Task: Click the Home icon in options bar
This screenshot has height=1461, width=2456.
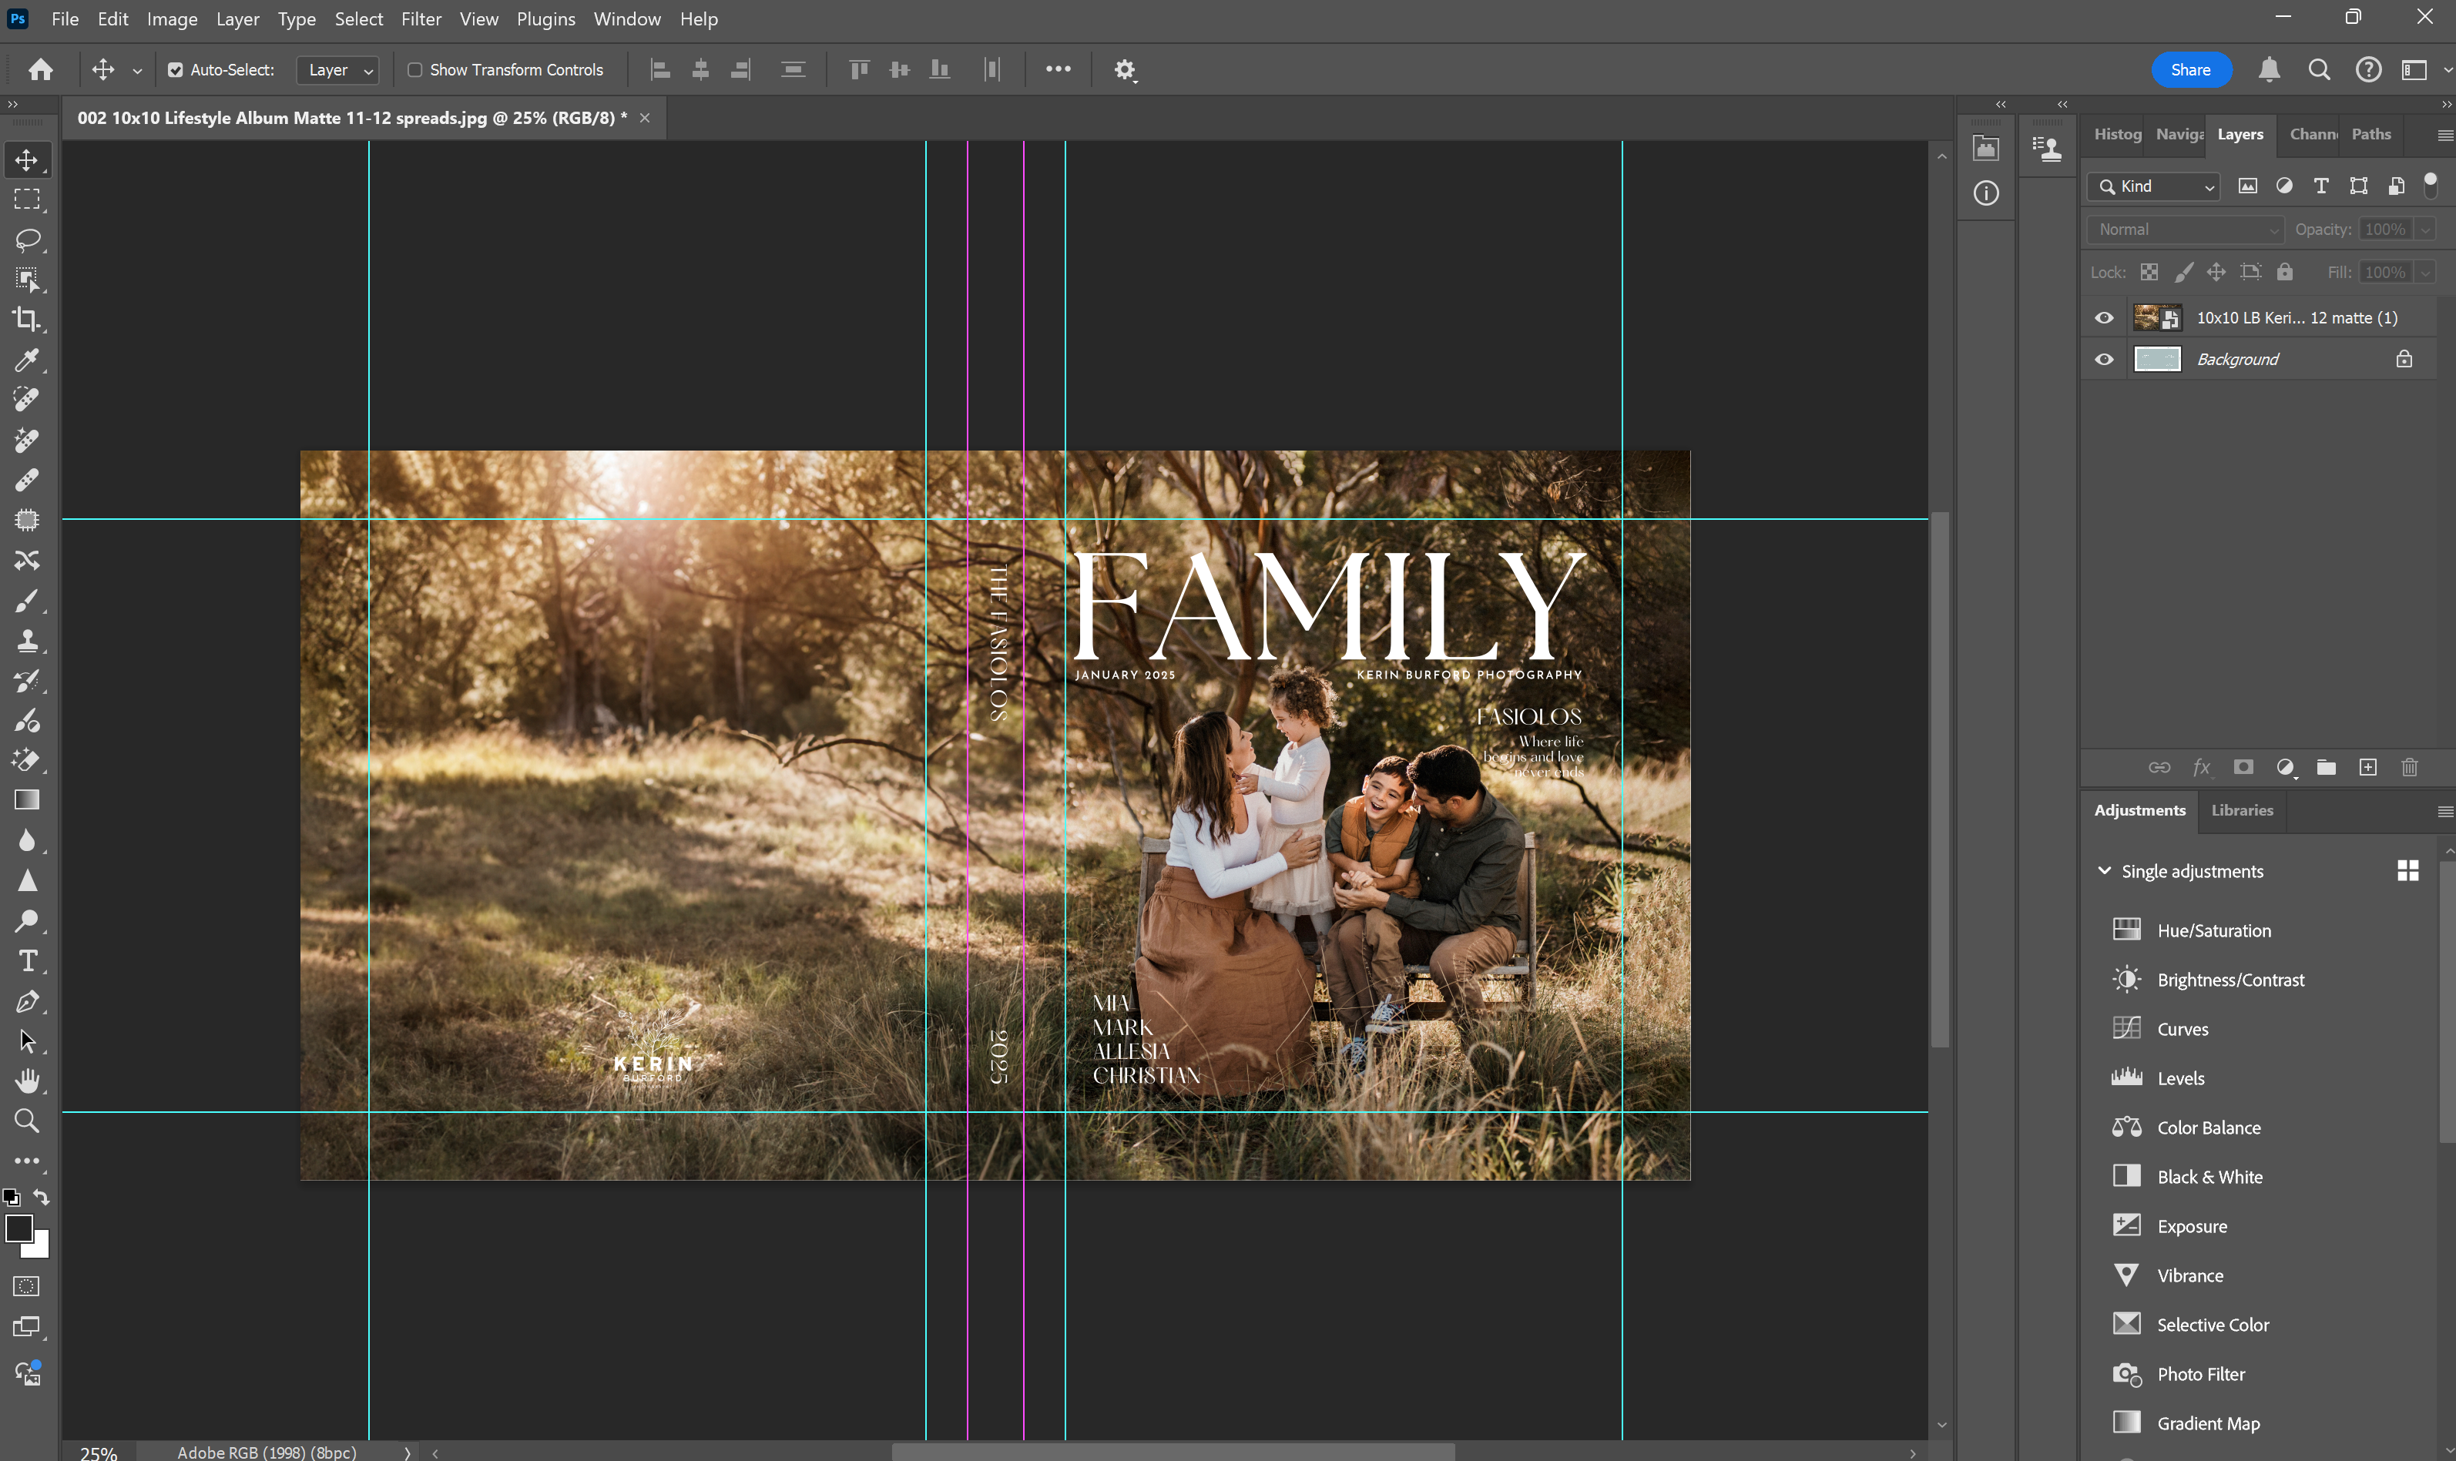Action: (x=40, y=69)
